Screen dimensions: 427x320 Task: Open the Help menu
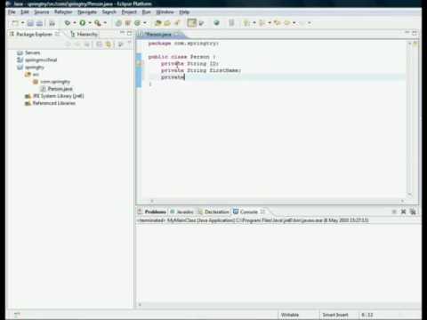(x=184, y=12)
